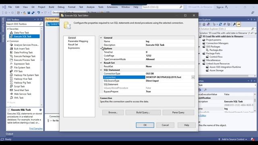Collapse the Options property section
The height and width of the screenshot is (145, 258).
click(x=101, y=48)
